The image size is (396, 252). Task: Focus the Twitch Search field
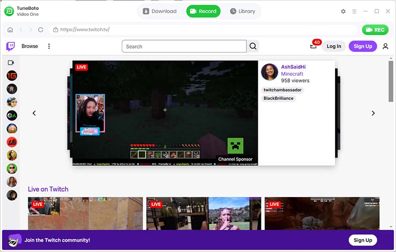click(184, 47)
